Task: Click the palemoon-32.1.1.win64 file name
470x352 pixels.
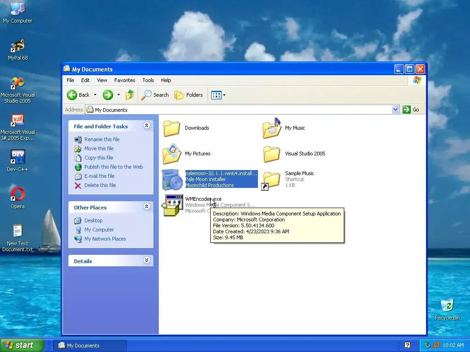Action: click(x=221, y=173)
